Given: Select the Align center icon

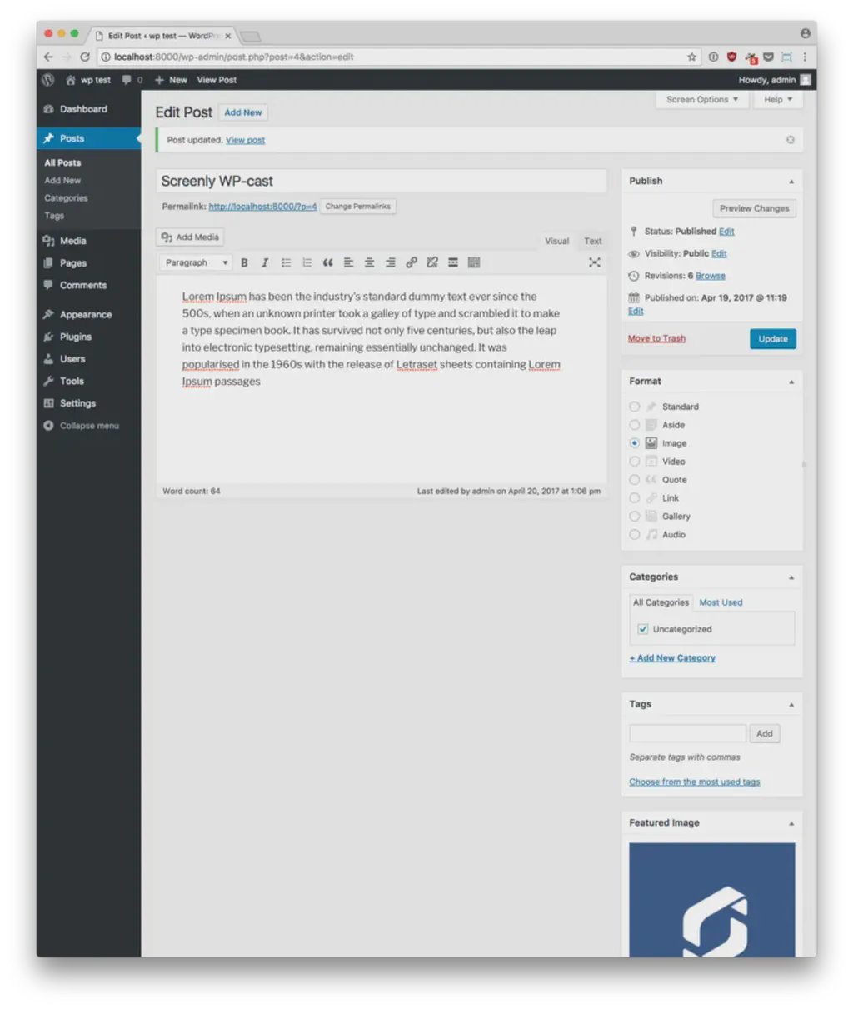Looking at the screenshot, I should pos(369,262).
